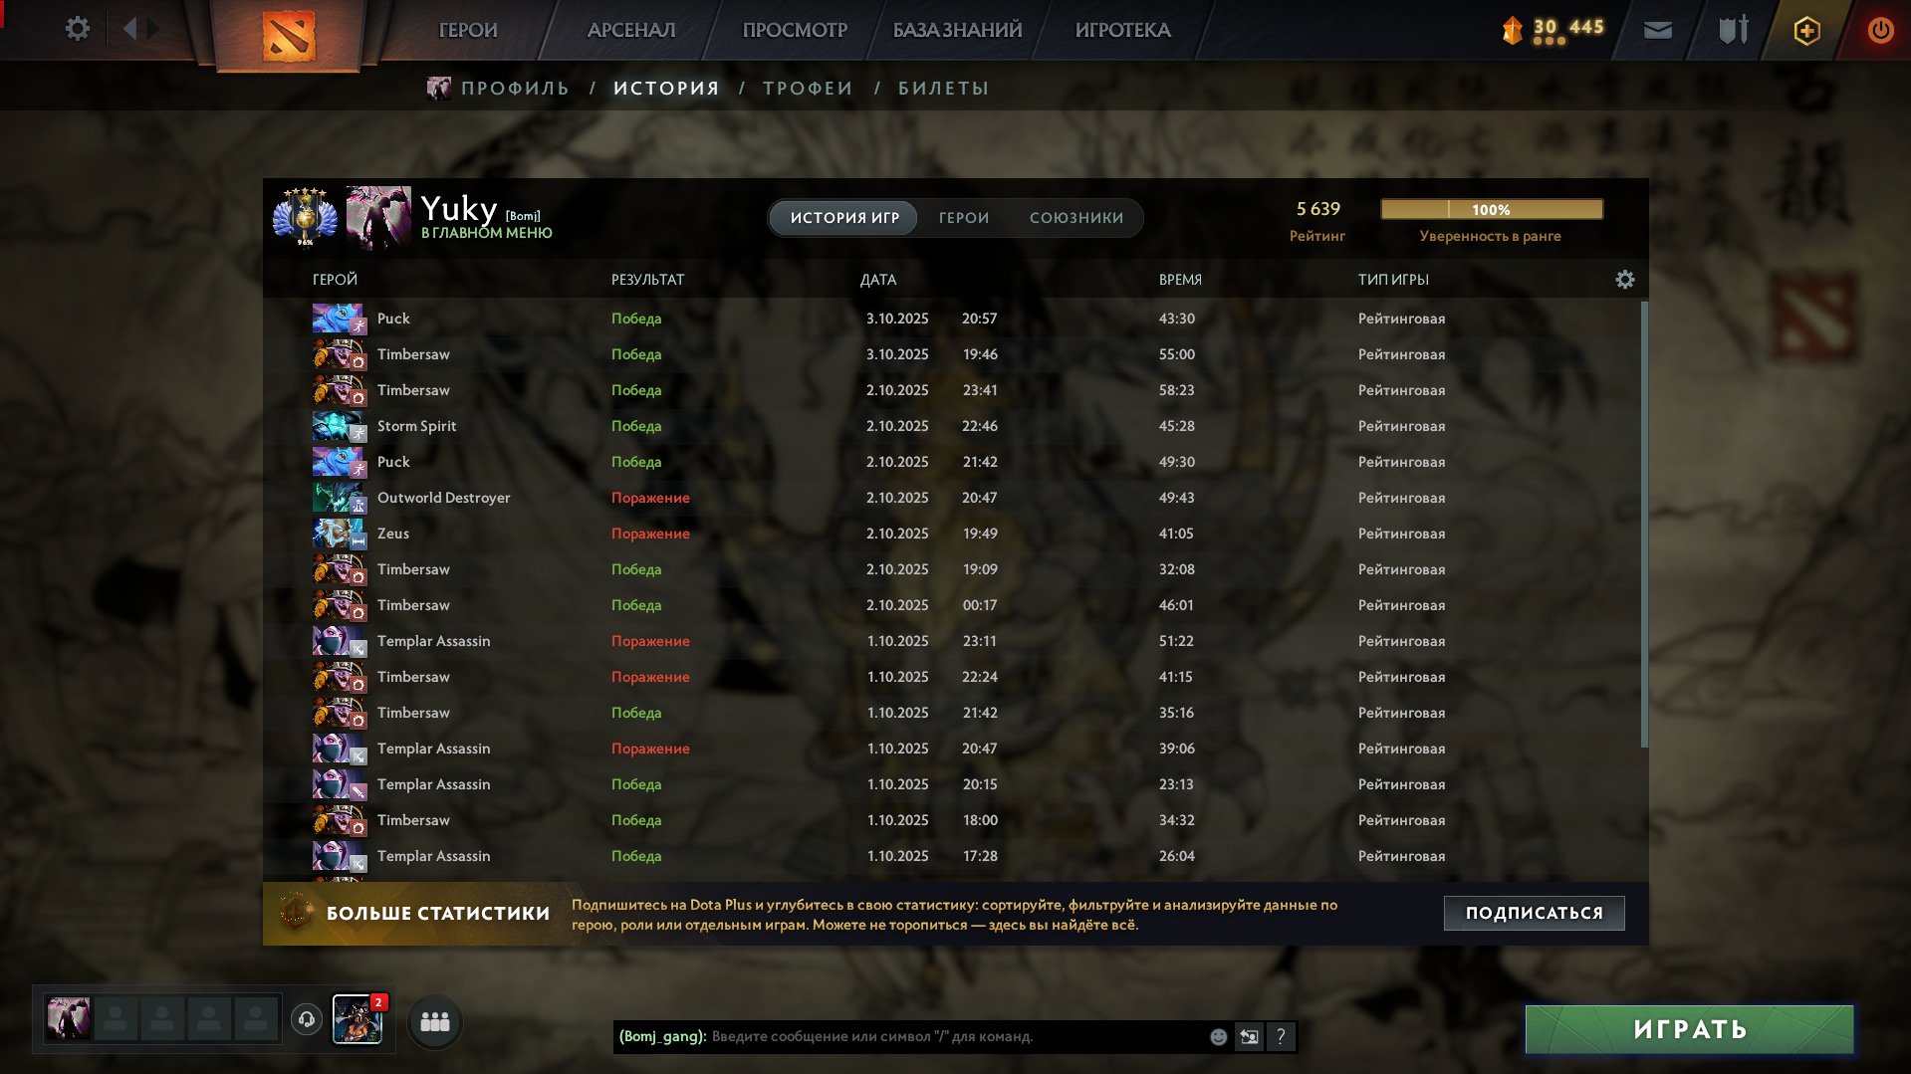Switch to the Герои toggle tab
Viewport: 1911px width, 1074px height.
point(963,218)
